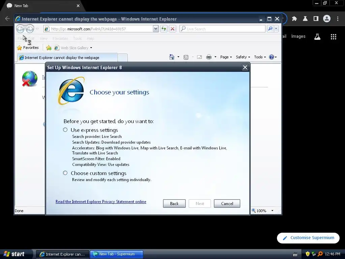The height and width of the screenshot is (259, 345).
Task: Click the orange magnifier tray icon
Action: pos(320,254)
